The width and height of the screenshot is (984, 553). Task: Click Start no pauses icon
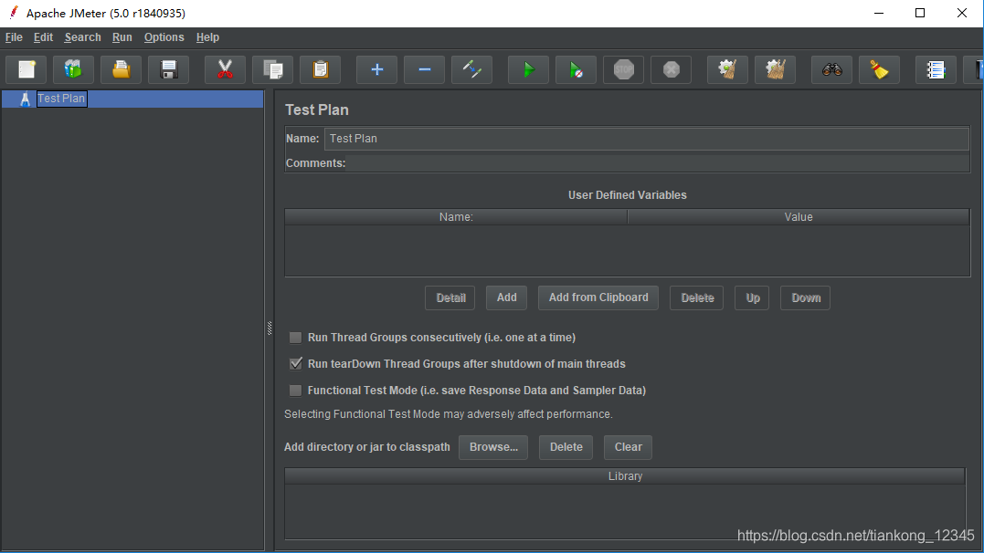coord(576,69)
